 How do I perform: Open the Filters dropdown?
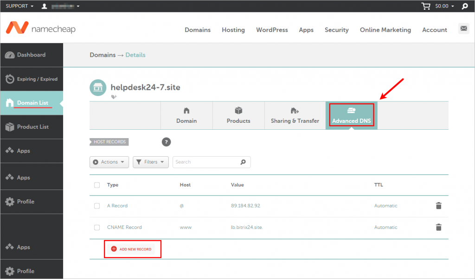pyautogui.click(x=151, y=162)
